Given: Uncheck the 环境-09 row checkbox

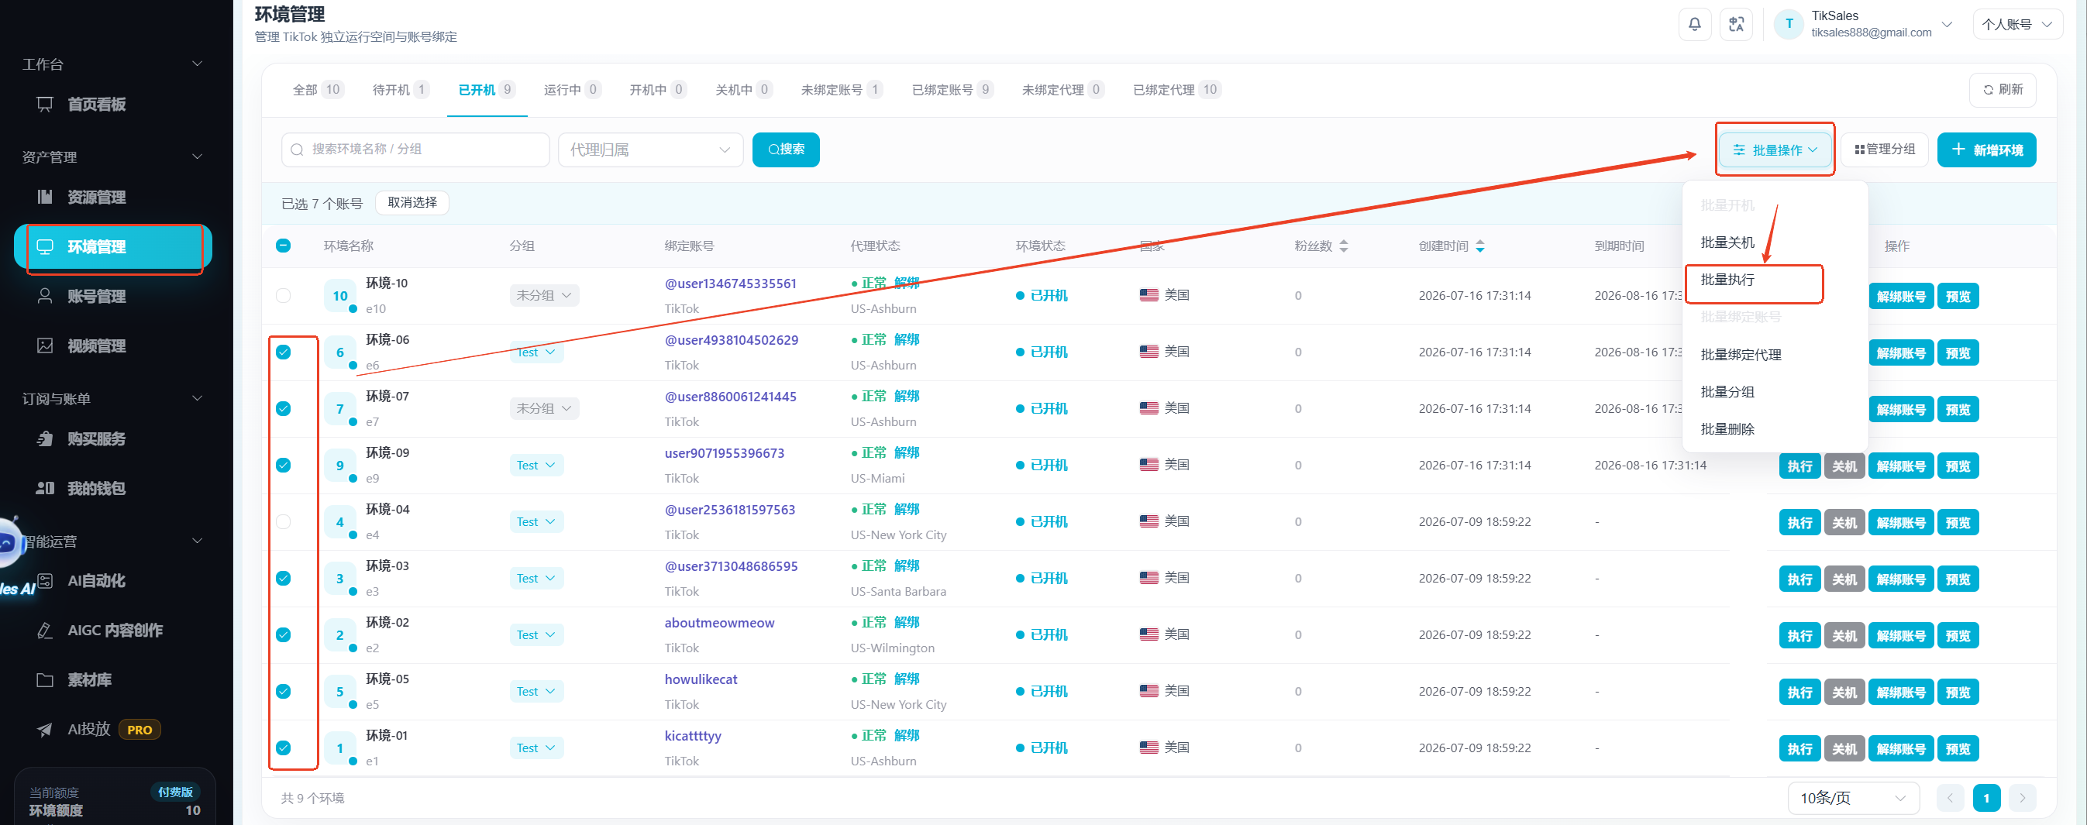Looking at the screenshot, I should [x=284, y=466].
